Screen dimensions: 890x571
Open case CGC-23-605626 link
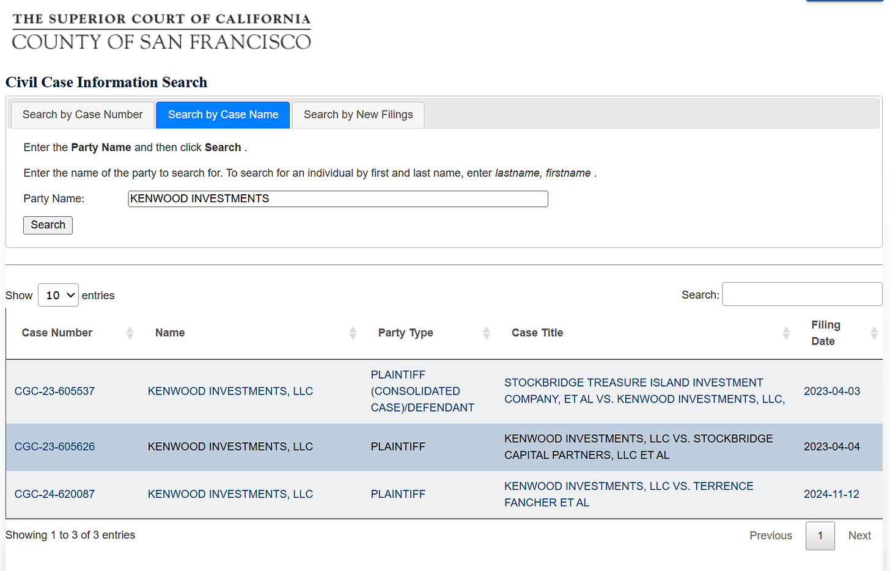point(54,447)
